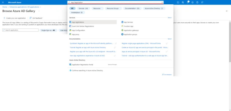This screenshot has width=231, height=111.
Task: Click Create your own application button
Action: (x=15, y=18)
